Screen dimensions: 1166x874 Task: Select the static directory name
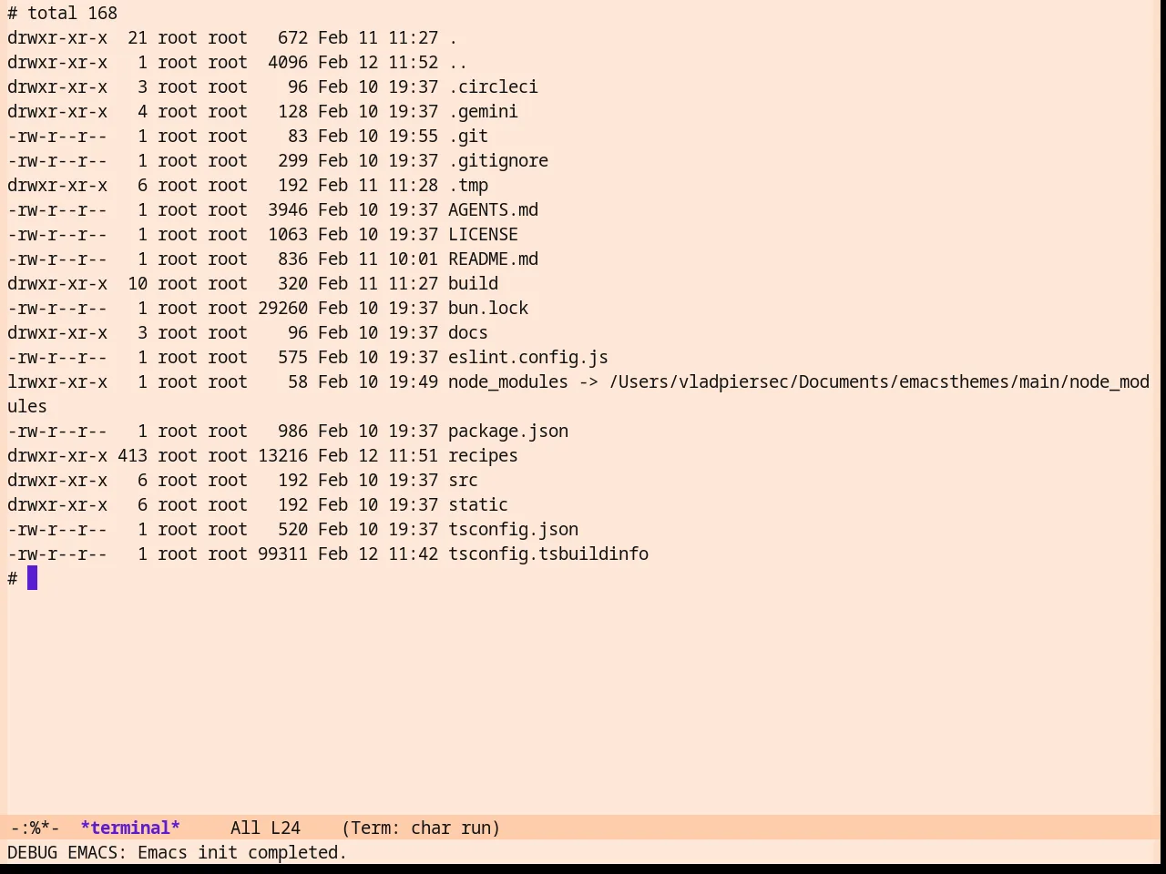pos(478,505)
